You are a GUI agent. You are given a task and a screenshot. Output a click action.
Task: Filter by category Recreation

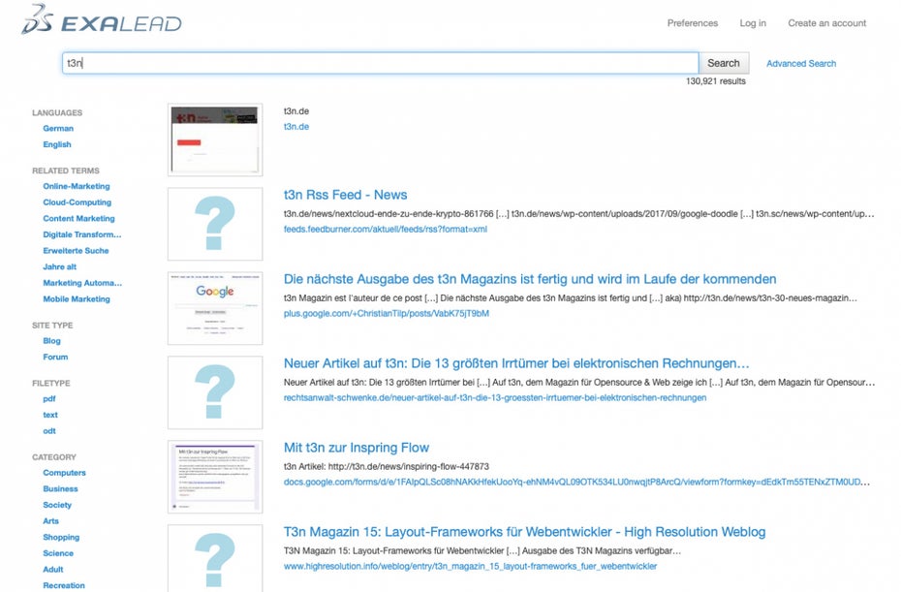coord(64,585)
